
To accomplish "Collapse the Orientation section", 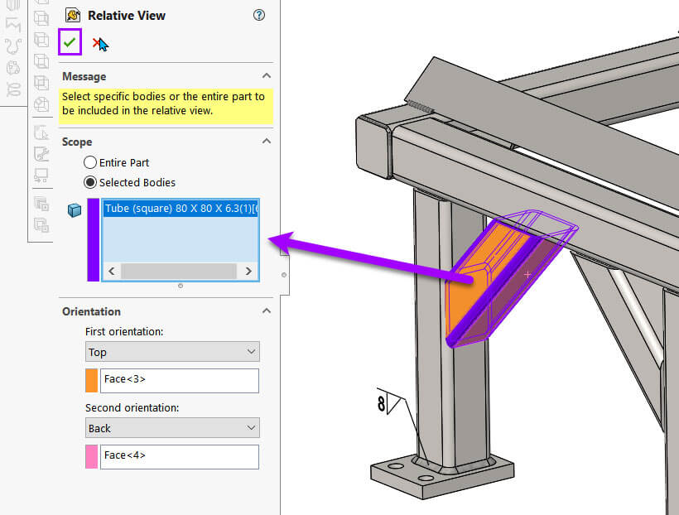I will (x=267, y=310).
